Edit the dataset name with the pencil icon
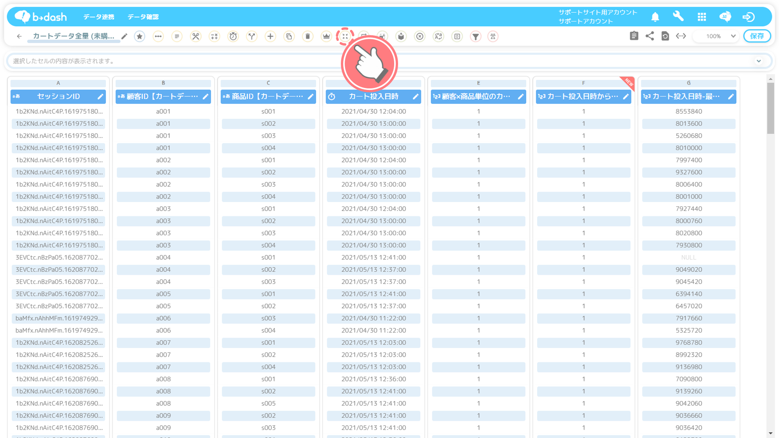Screen dimensions: 779x438 (x=124, y=36)
